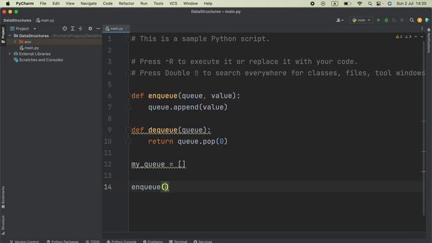Toggle Bookmarks tool window side button
Image resolution: width=432 pixels, height=243 pixels.
[3, 197]
